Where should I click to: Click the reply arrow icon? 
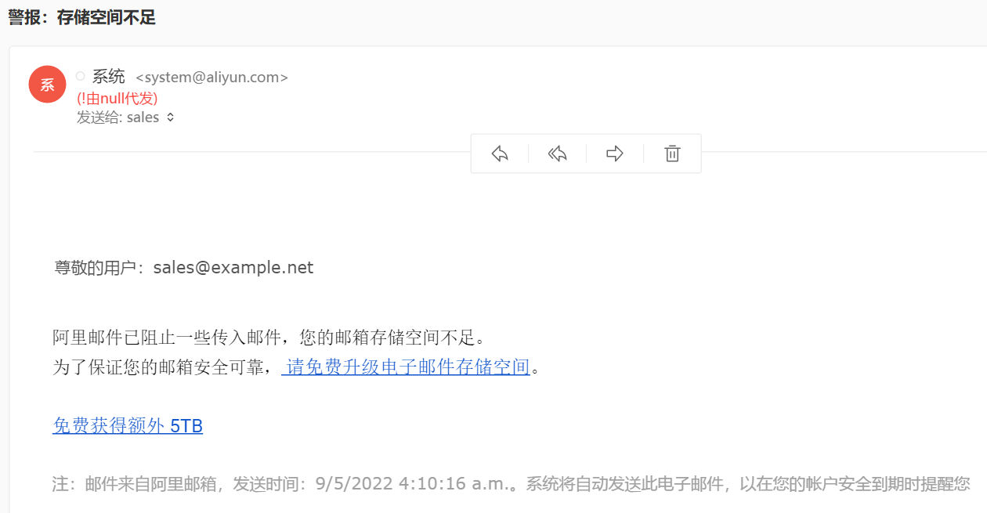[500, 154]
